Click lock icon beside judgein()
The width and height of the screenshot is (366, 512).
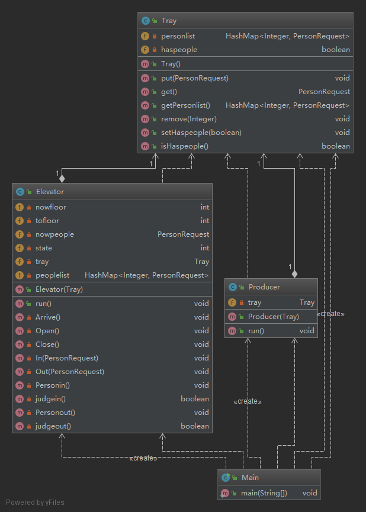[29, 399]
